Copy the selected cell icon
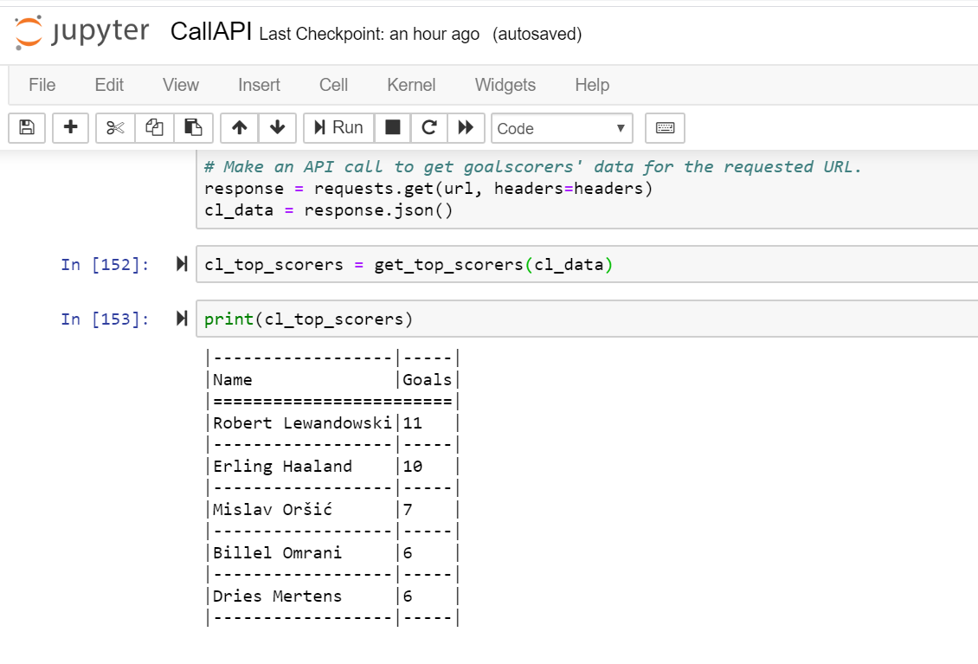Image resolution: width=978 pixels, height=664 pixels. (x=154, y=127)
